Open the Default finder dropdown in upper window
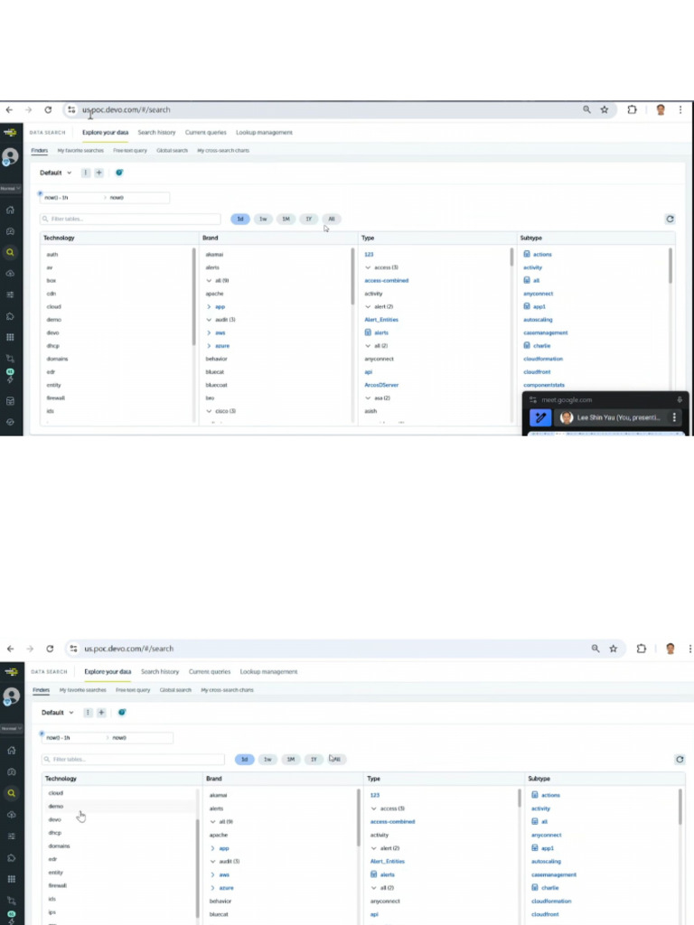694x925 pixels. (56, 173)
